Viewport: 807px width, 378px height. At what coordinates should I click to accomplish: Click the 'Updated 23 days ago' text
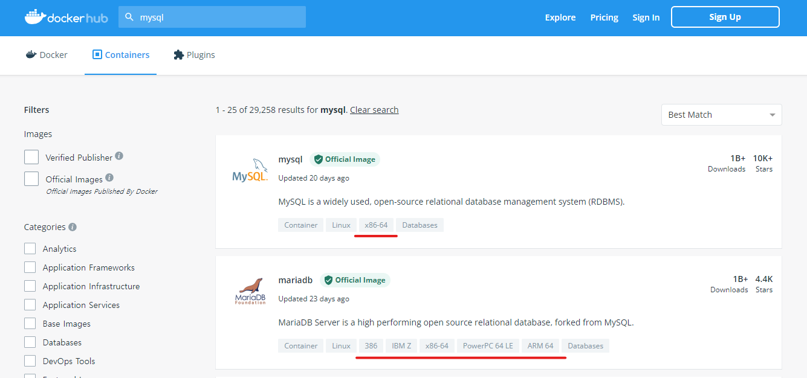(x=314, y=299)
